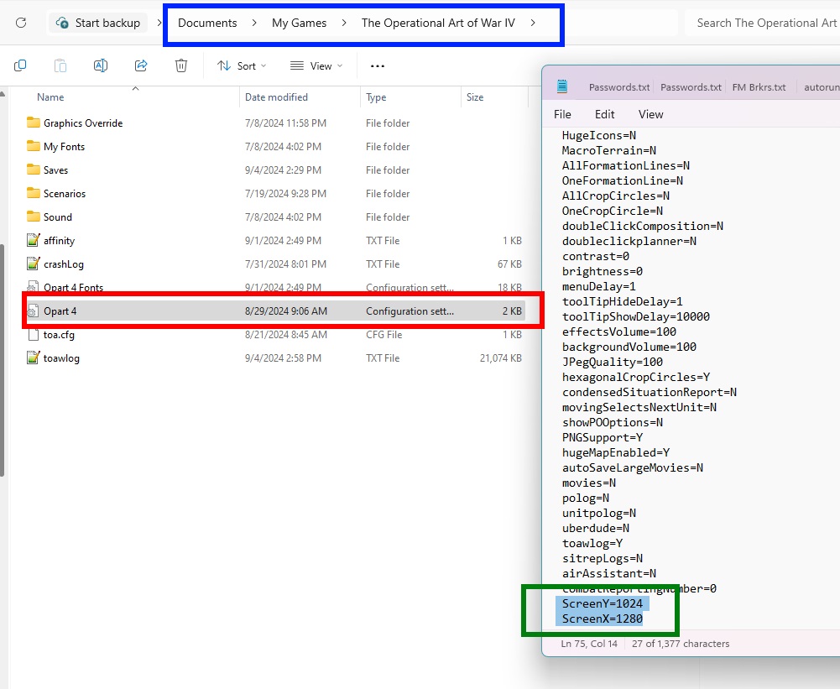Click the toa.cfg file icon
This screenshot has width=840, height=689.
pos(34,335)
